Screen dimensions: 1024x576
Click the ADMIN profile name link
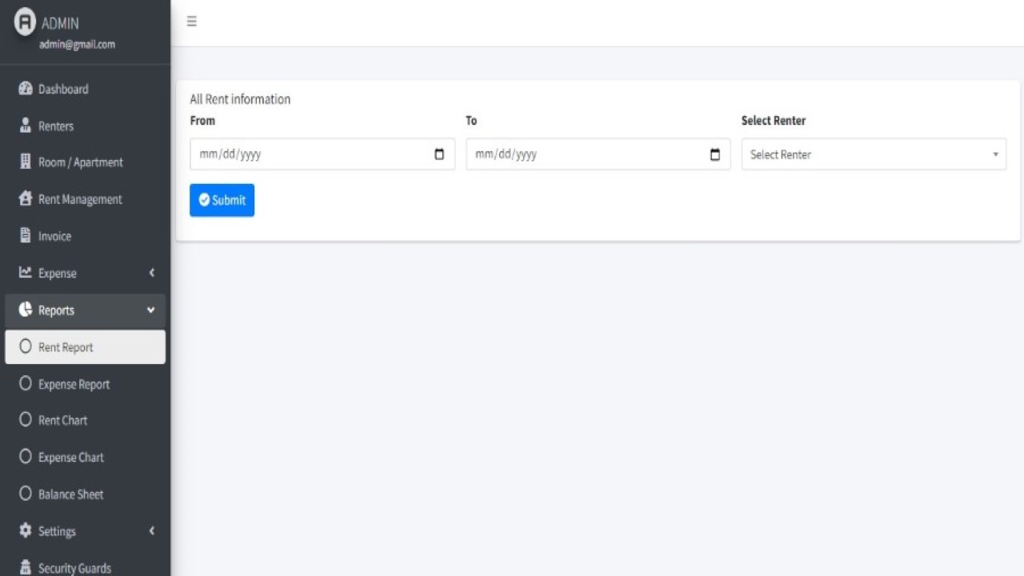[x=60, y=23]
